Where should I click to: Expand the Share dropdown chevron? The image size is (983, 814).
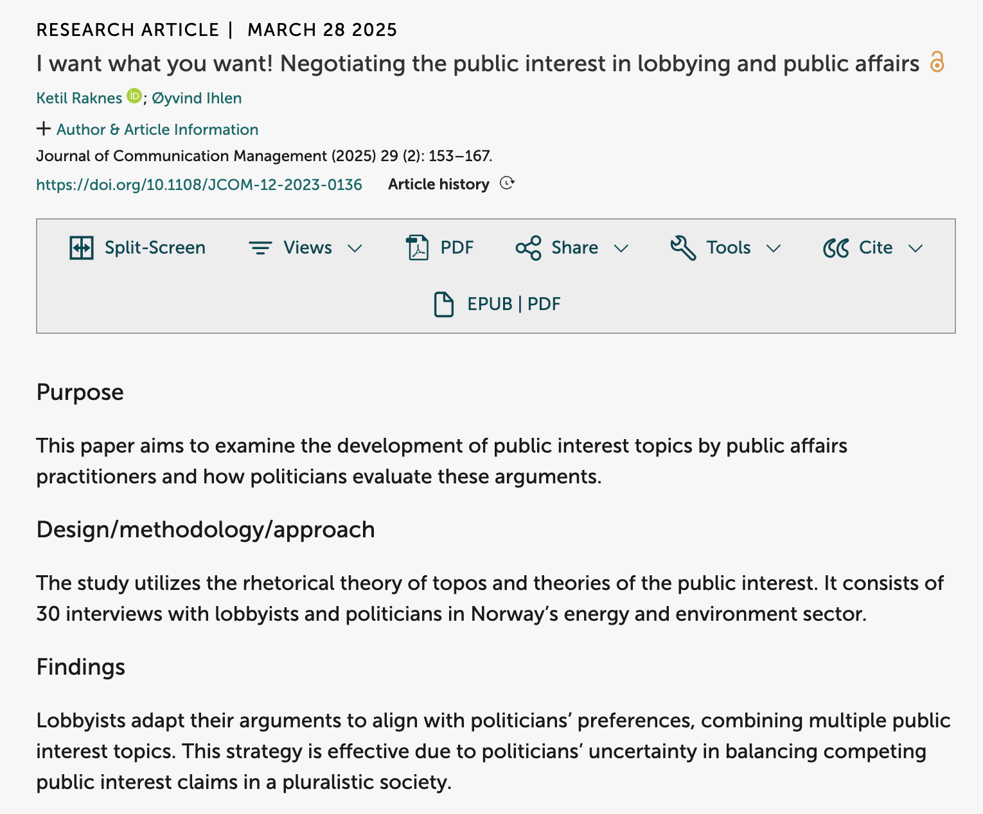tap(621, 248)
